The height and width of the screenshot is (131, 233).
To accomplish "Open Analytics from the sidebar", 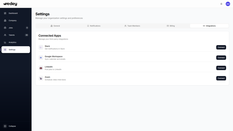I will (13, 42).
